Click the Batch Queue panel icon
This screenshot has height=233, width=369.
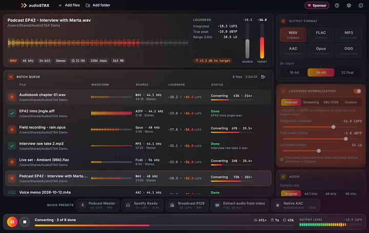pyautogui.click(x=11, y=77)
